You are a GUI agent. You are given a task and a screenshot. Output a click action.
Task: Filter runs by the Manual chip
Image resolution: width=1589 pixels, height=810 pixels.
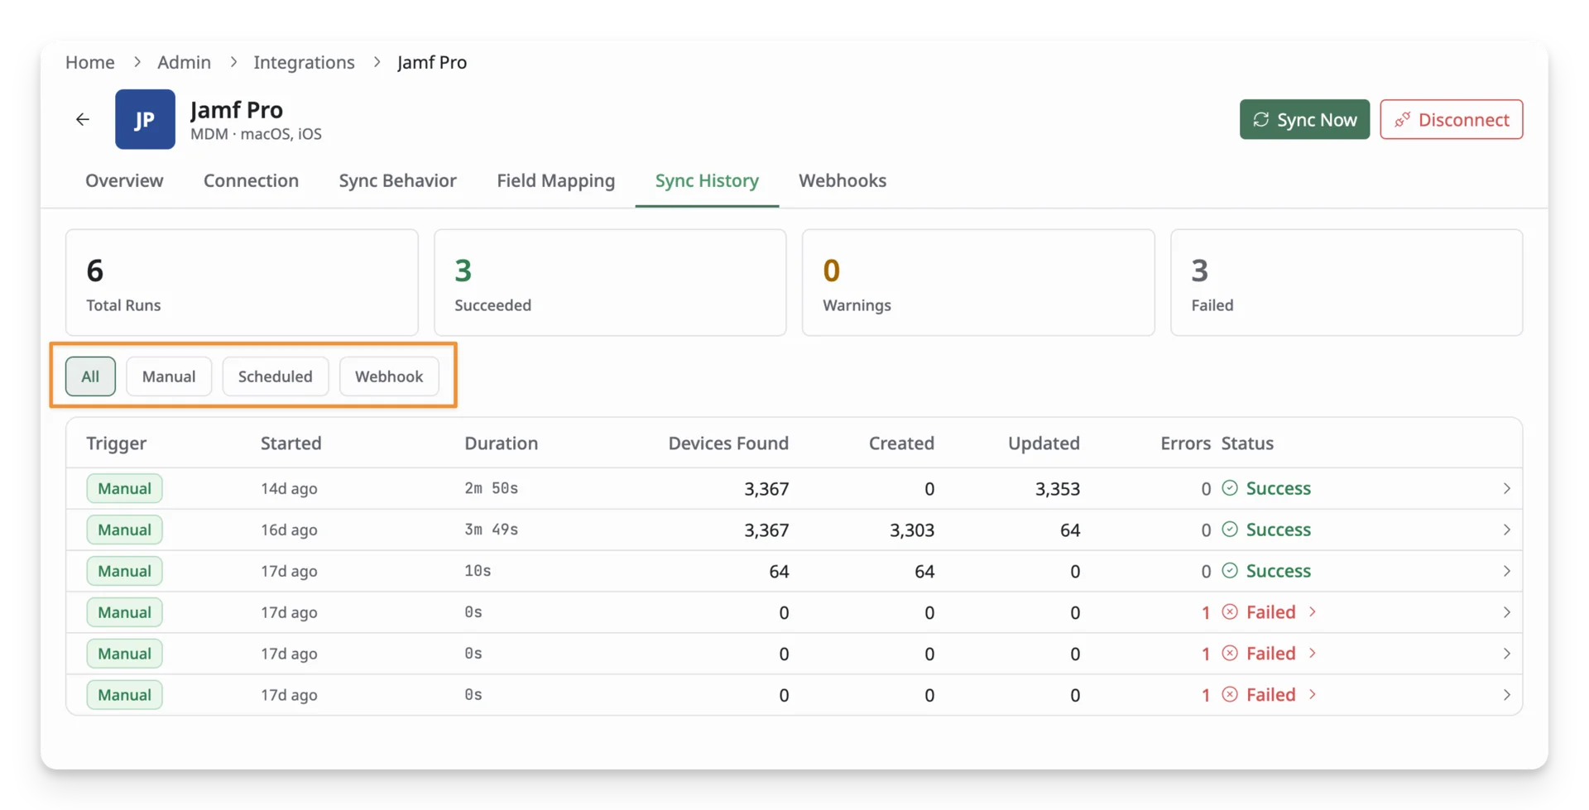[x=169, y=376]
